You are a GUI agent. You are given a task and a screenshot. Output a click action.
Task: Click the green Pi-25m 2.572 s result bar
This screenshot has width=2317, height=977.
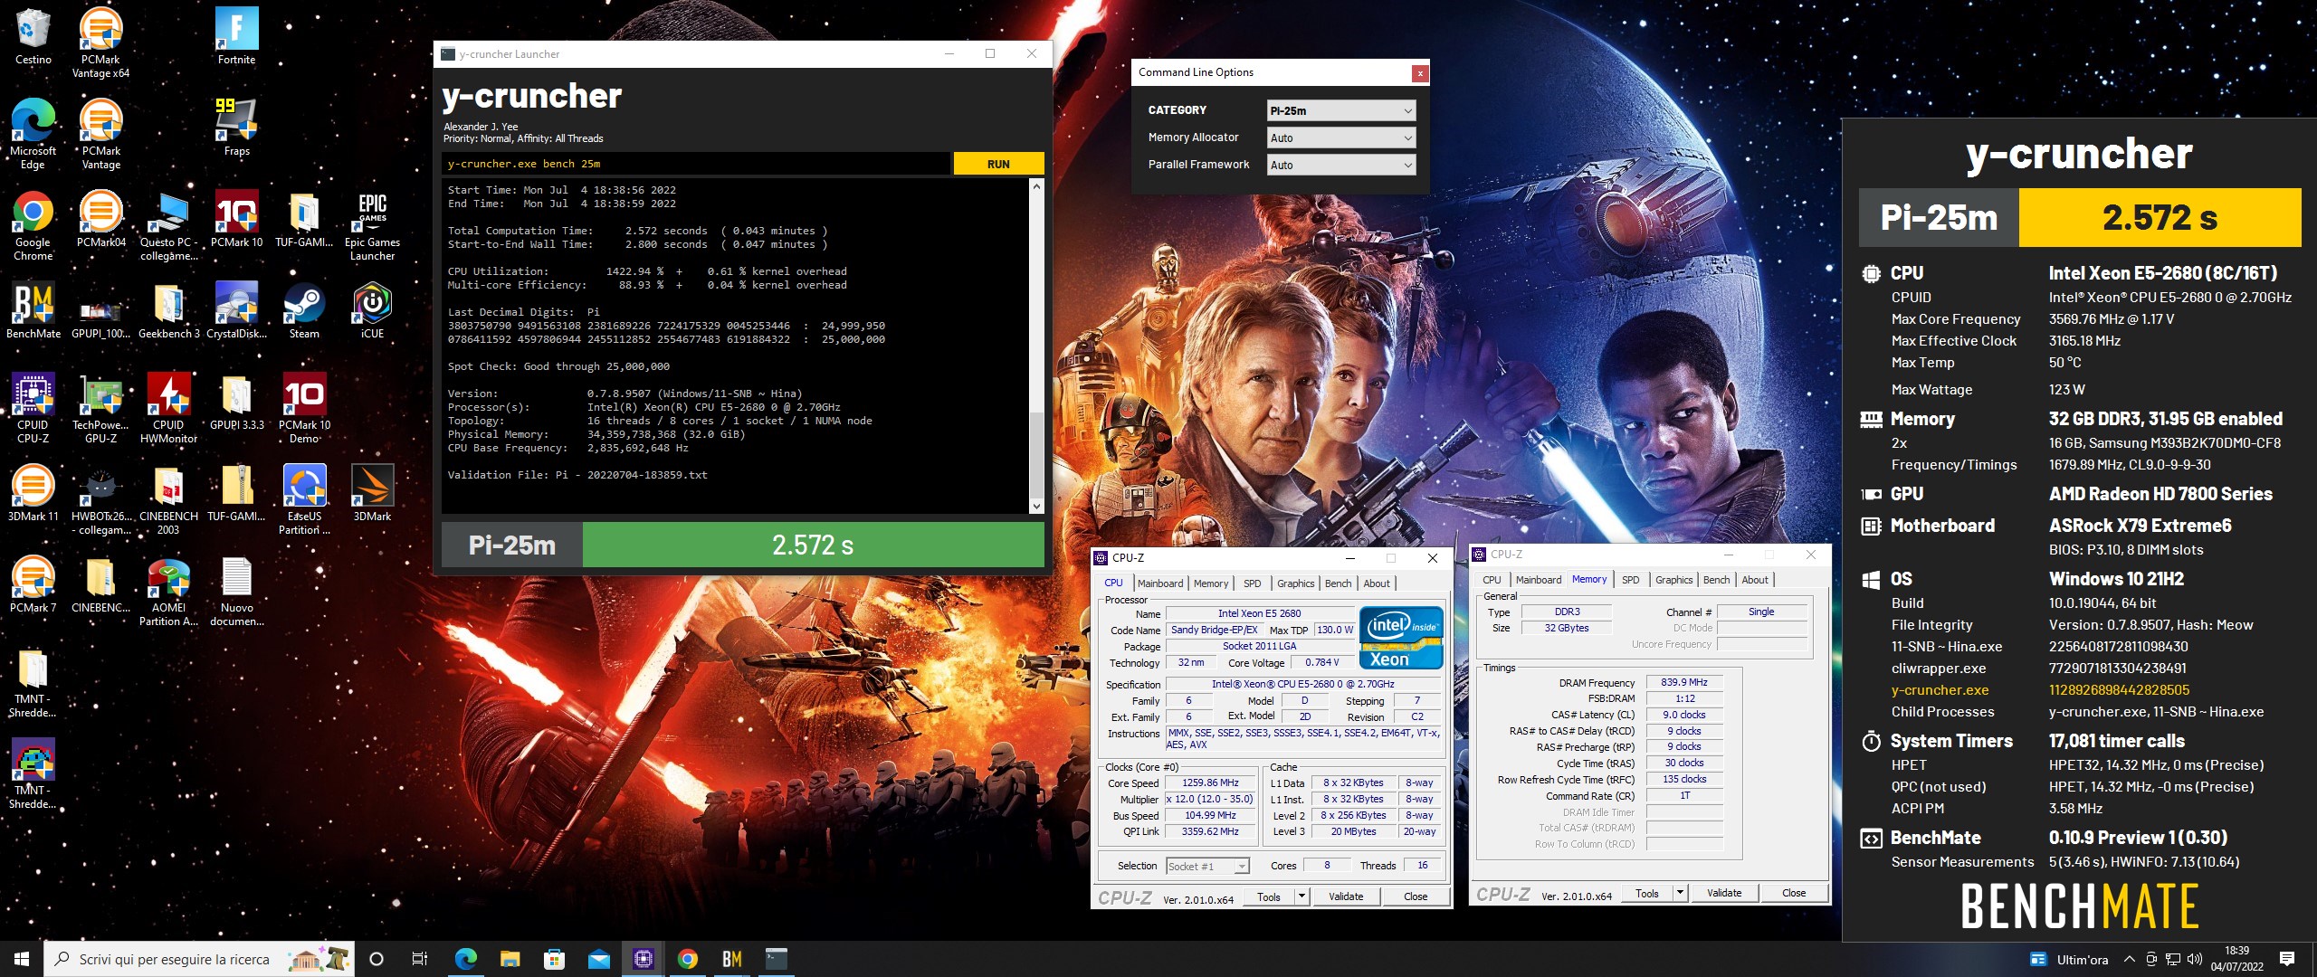(x=813, y=545)
